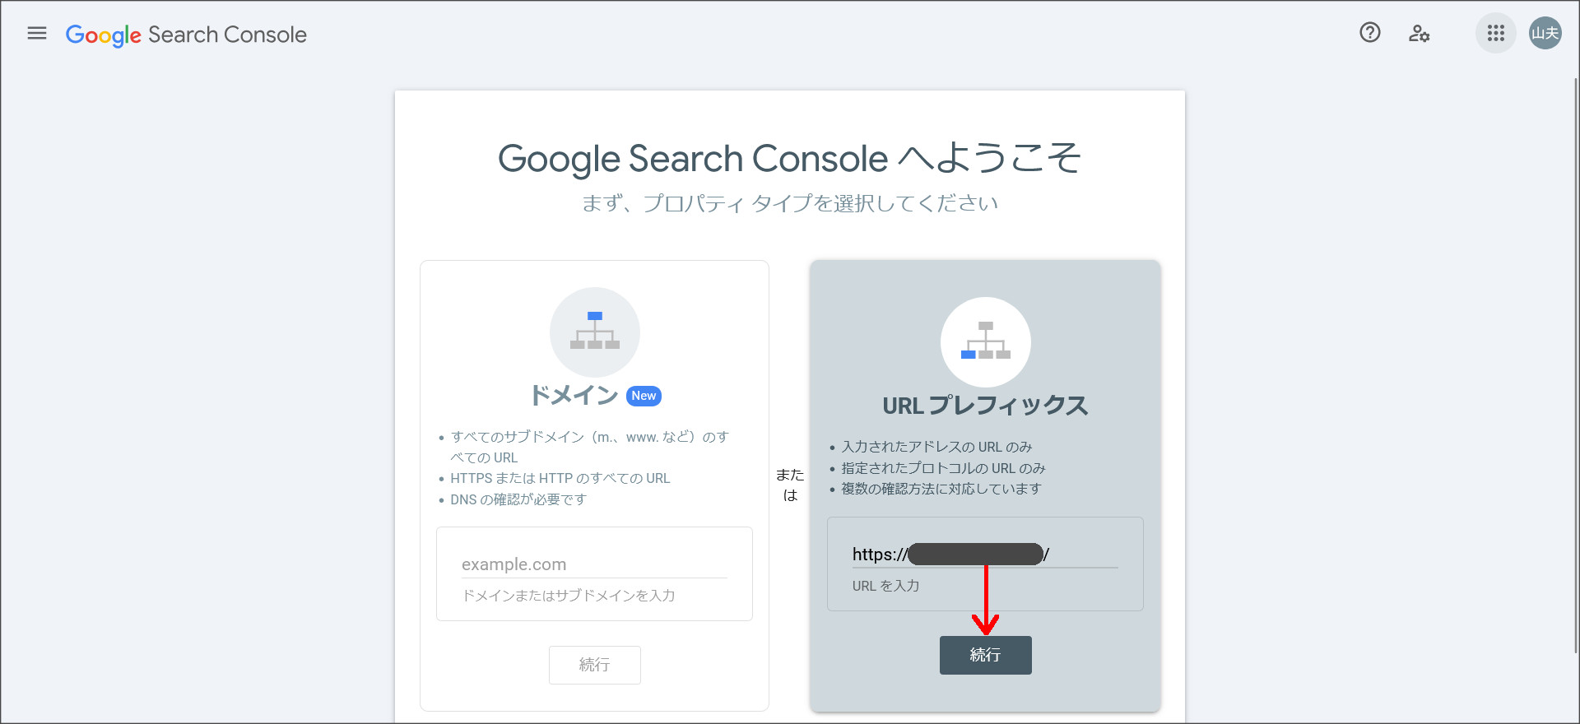Click HTTPS または HTTP のすべての URL text
The image size is (1580, 724).
click(560, 478)
